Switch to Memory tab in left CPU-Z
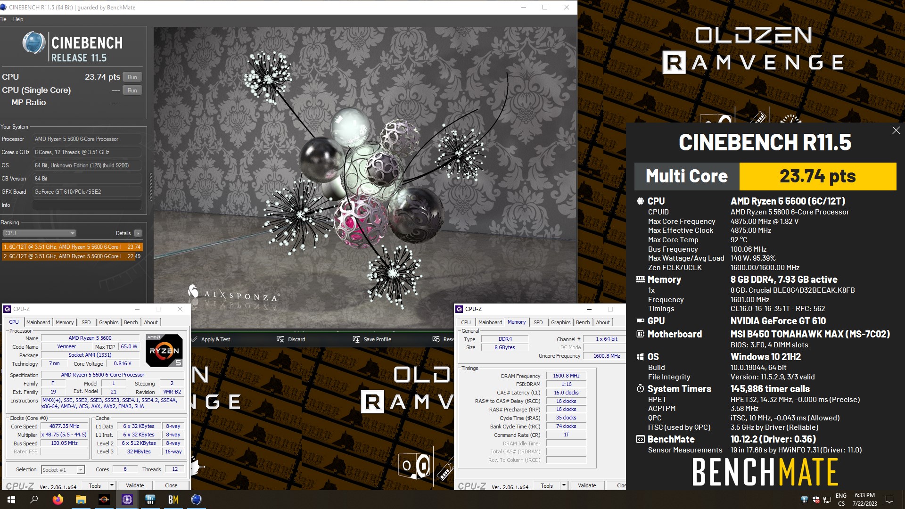Image resolution: width=905 pixels, height=509 pixels. click(x=65, y=322)
